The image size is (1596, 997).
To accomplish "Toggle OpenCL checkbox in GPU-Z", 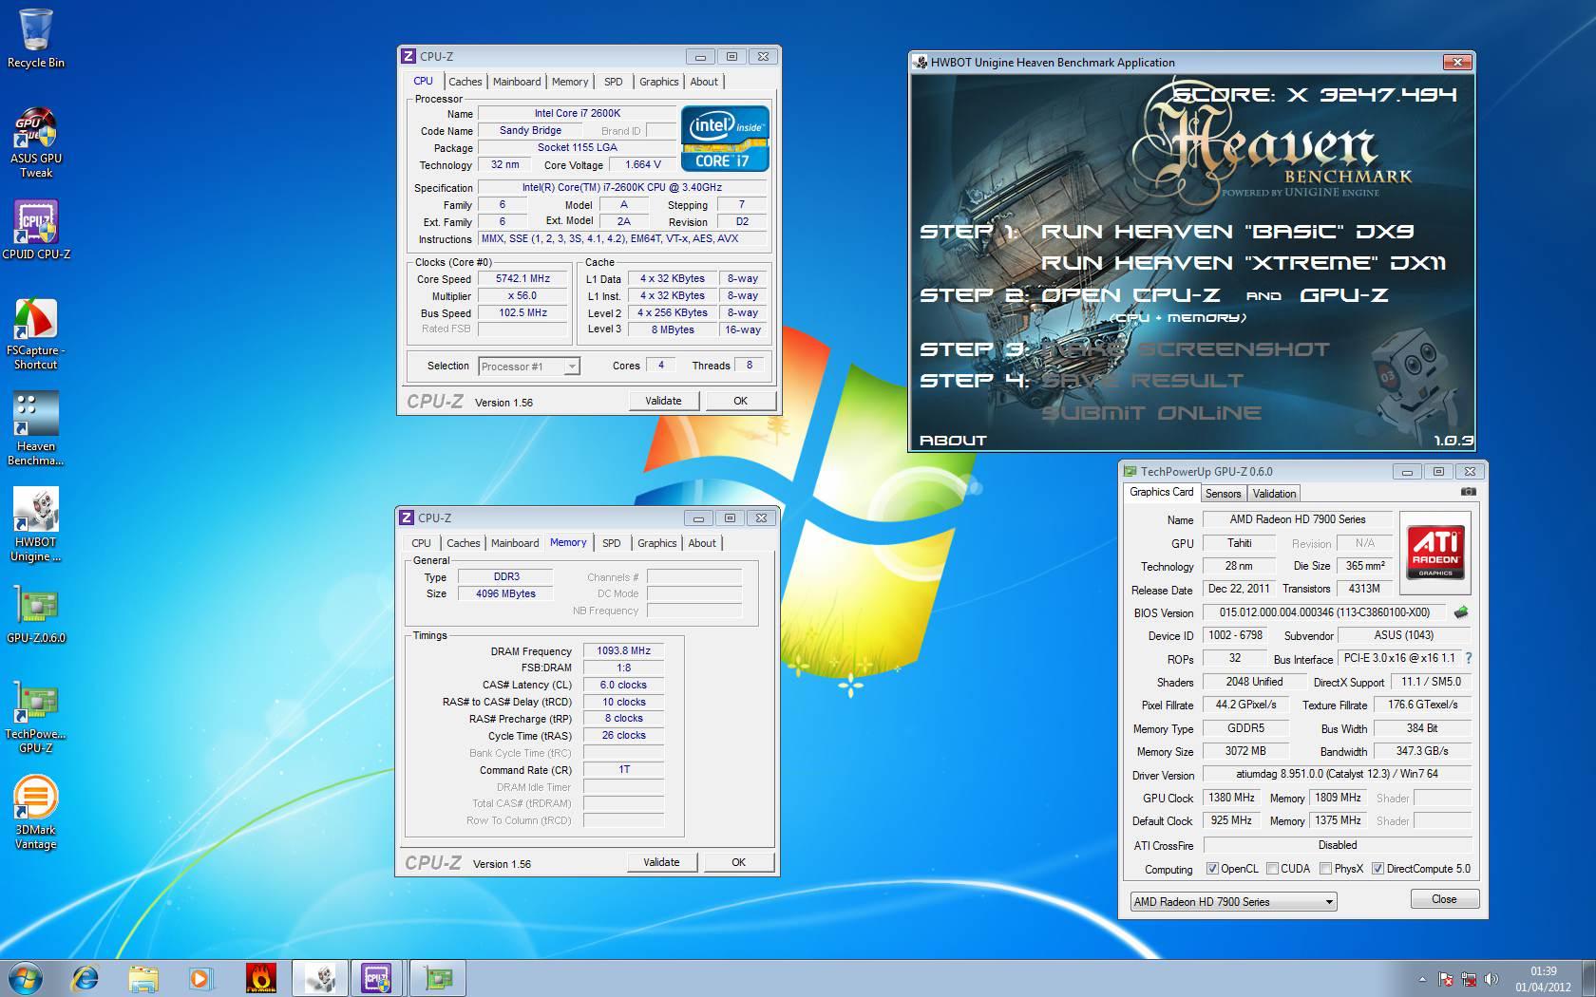I will coord(1212,869).
